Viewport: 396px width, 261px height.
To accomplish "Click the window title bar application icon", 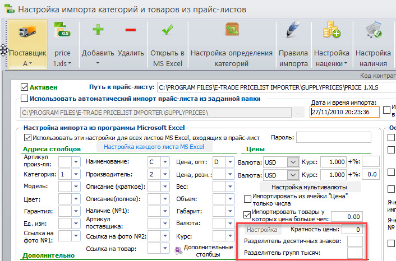I will [9, 9].
